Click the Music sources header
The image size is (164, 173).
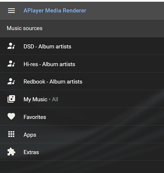(25, 28)
